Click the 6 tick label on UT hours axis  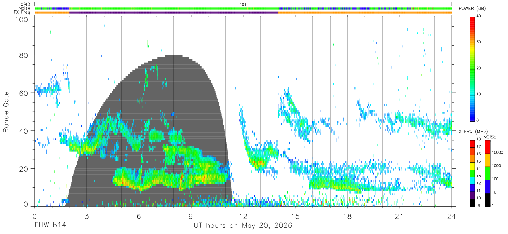139,216
